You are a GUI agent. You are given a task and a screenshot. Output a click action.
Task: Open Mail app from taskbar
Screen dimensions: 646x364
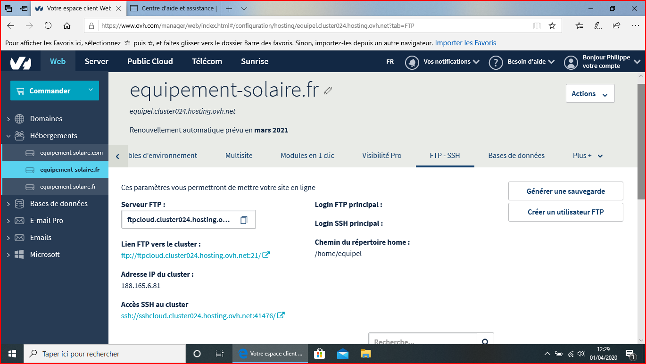343,354
